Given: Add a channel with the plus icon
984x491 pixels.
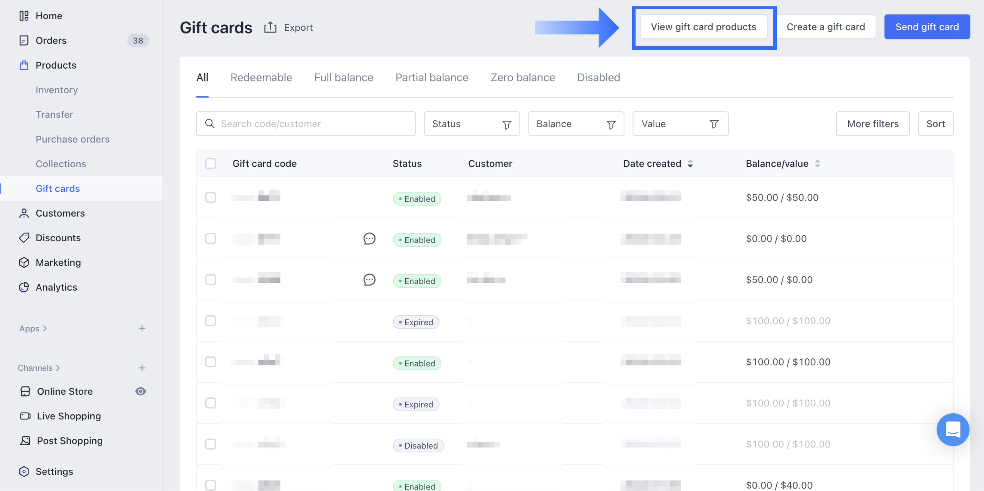Looking at the screenshot, I should (x=142, y=368).
